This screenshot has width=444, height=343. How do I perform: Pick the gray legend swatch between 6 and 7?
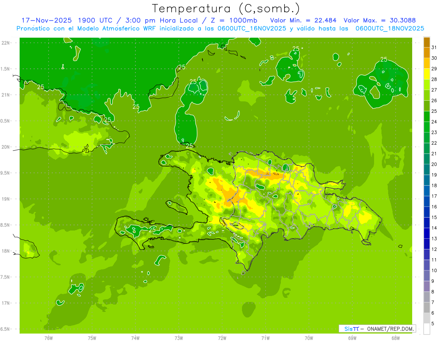pos(427,308)
